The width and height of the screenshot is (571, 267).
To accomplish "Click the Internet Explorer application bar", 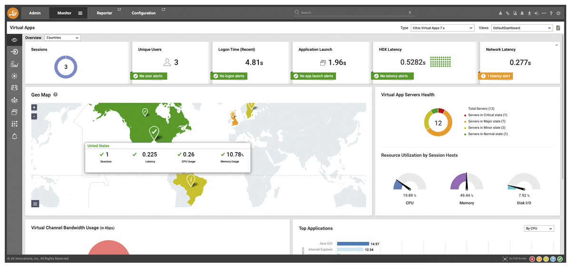I will click(350, 249).
